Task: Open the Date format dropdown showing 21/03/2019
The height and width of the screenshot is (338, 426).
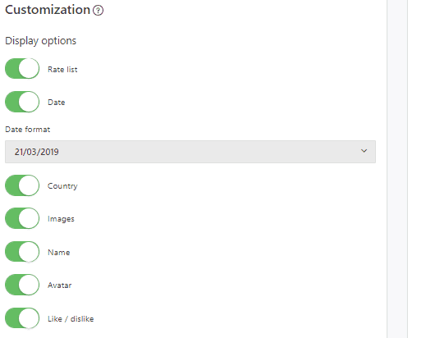Action: [x=190, y=152]
